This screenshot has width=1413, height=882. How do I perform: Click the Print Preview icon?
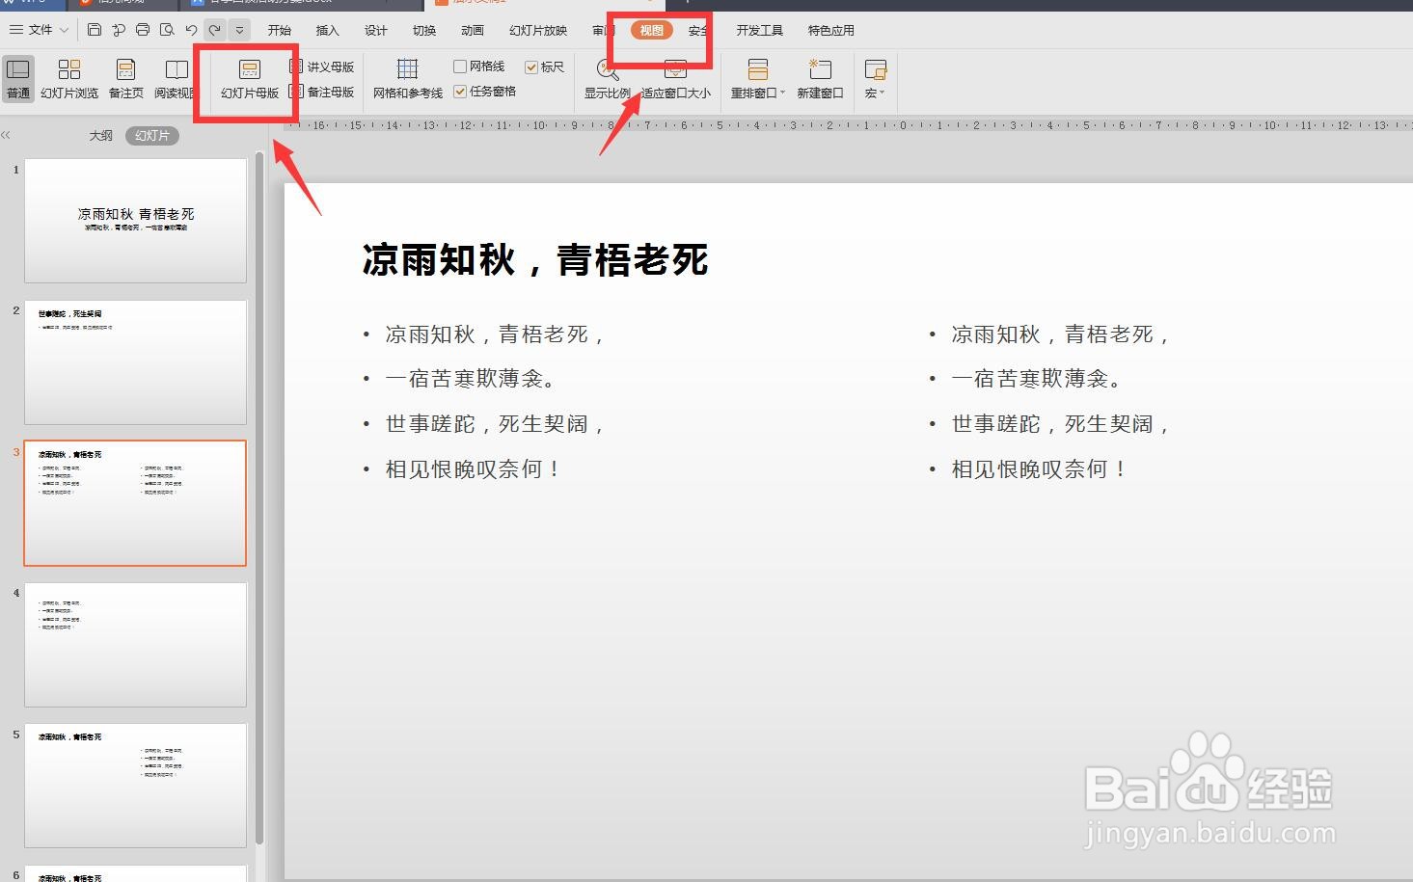pyautogui.click(x=167, y=30)
